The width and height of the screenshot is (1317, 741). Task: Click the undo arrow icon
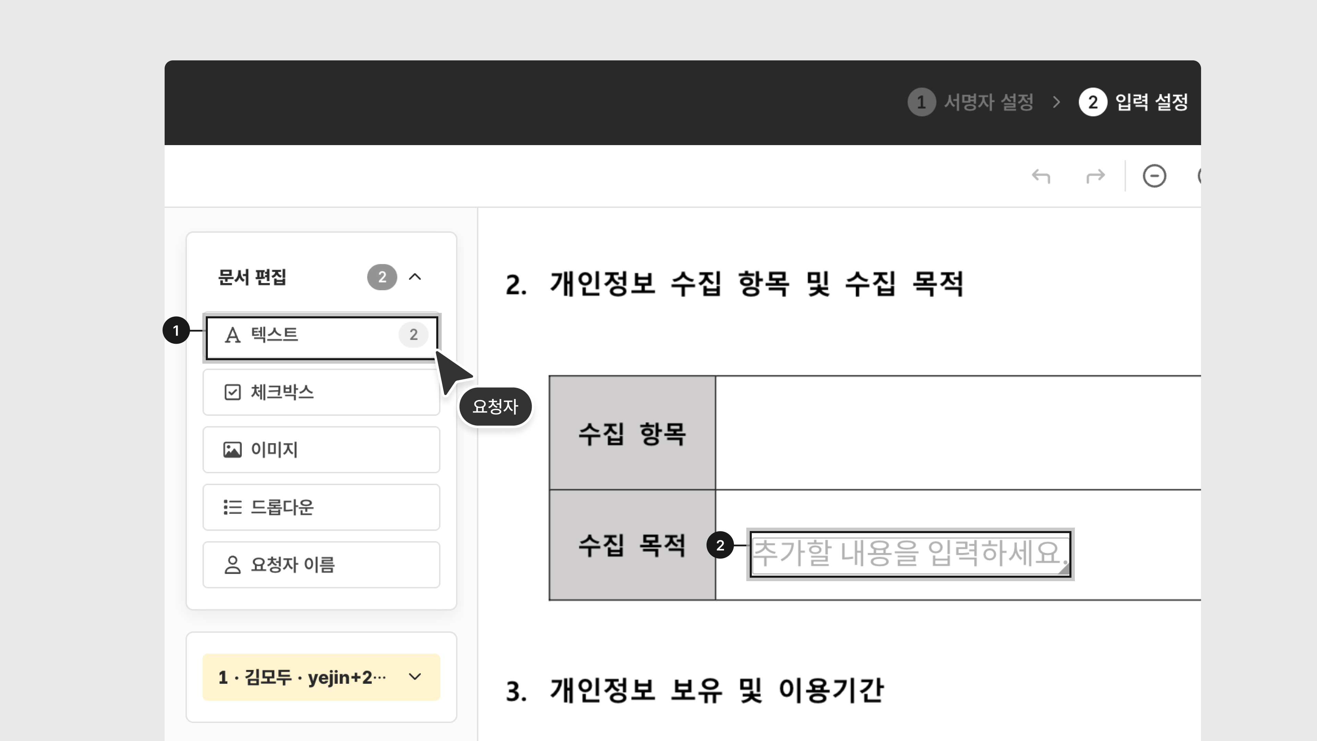click(x=1041, y=176)
